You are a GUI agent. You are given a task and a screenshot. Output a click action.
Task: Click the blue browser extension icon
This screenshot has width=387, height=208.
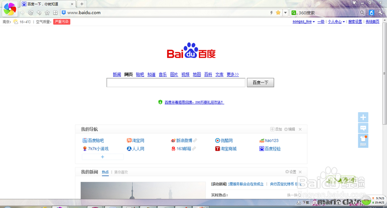coord(372,12)
